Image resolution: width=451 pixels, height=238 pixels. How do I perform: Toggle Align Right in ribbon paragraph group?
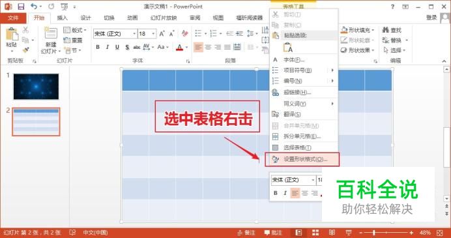(x=218, y=47)
